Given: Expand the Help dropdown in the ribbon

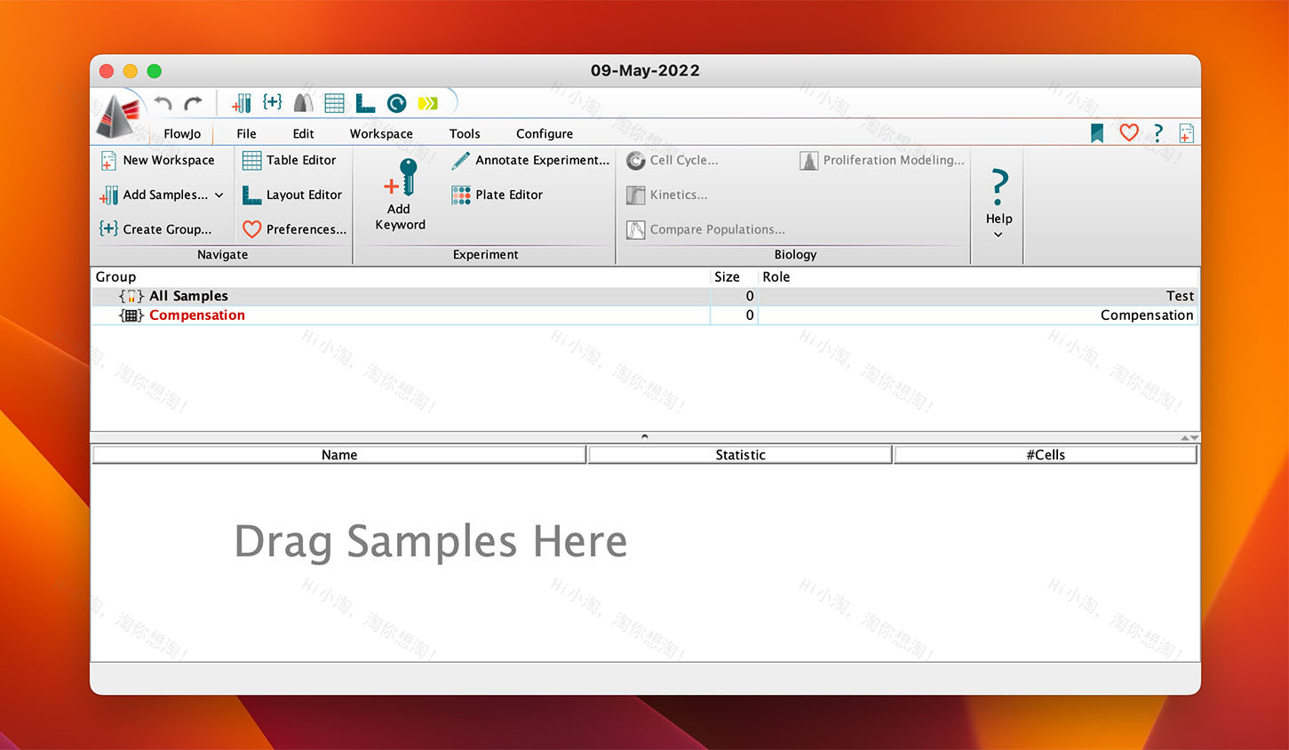Looking at the screenshot, I should point(999,235).
